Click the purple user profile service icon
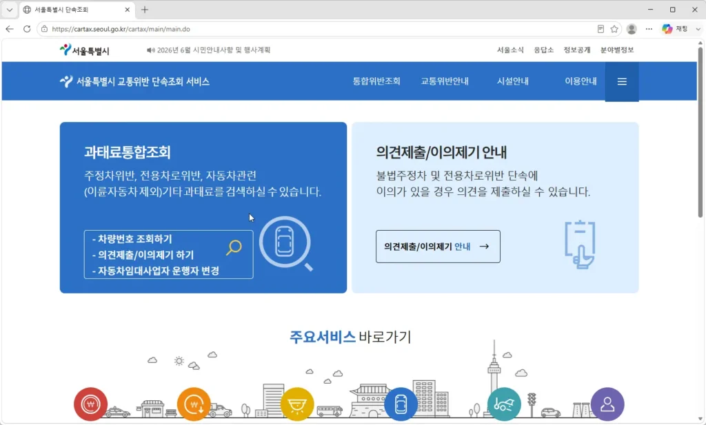Image resolution: width=706 pixels, height=425 pixels. (x=607, y=404)
